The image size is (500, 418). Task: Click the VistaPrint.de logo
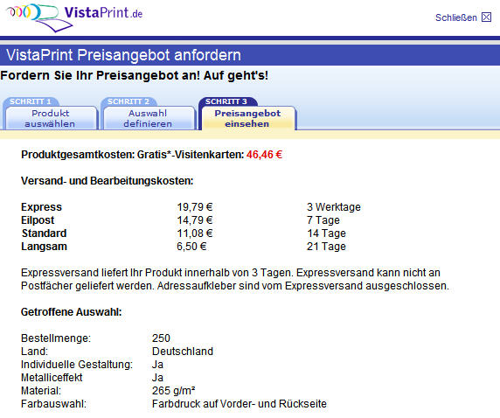tap(74, 17)
